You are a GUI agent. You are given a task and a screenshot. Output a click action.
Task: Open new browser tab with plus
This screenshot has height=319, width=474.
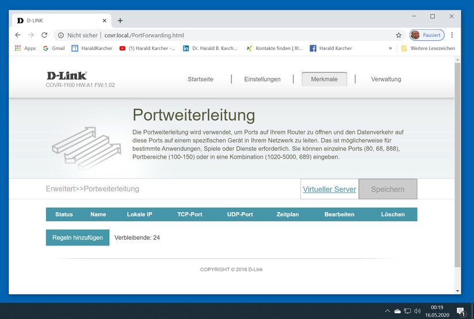click(120, 21)
